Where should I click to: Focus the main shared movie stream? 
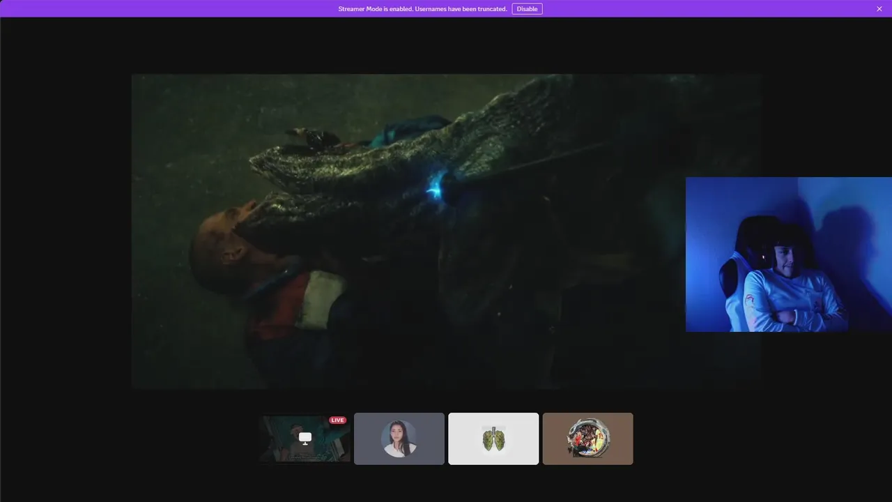click(446, 231)
